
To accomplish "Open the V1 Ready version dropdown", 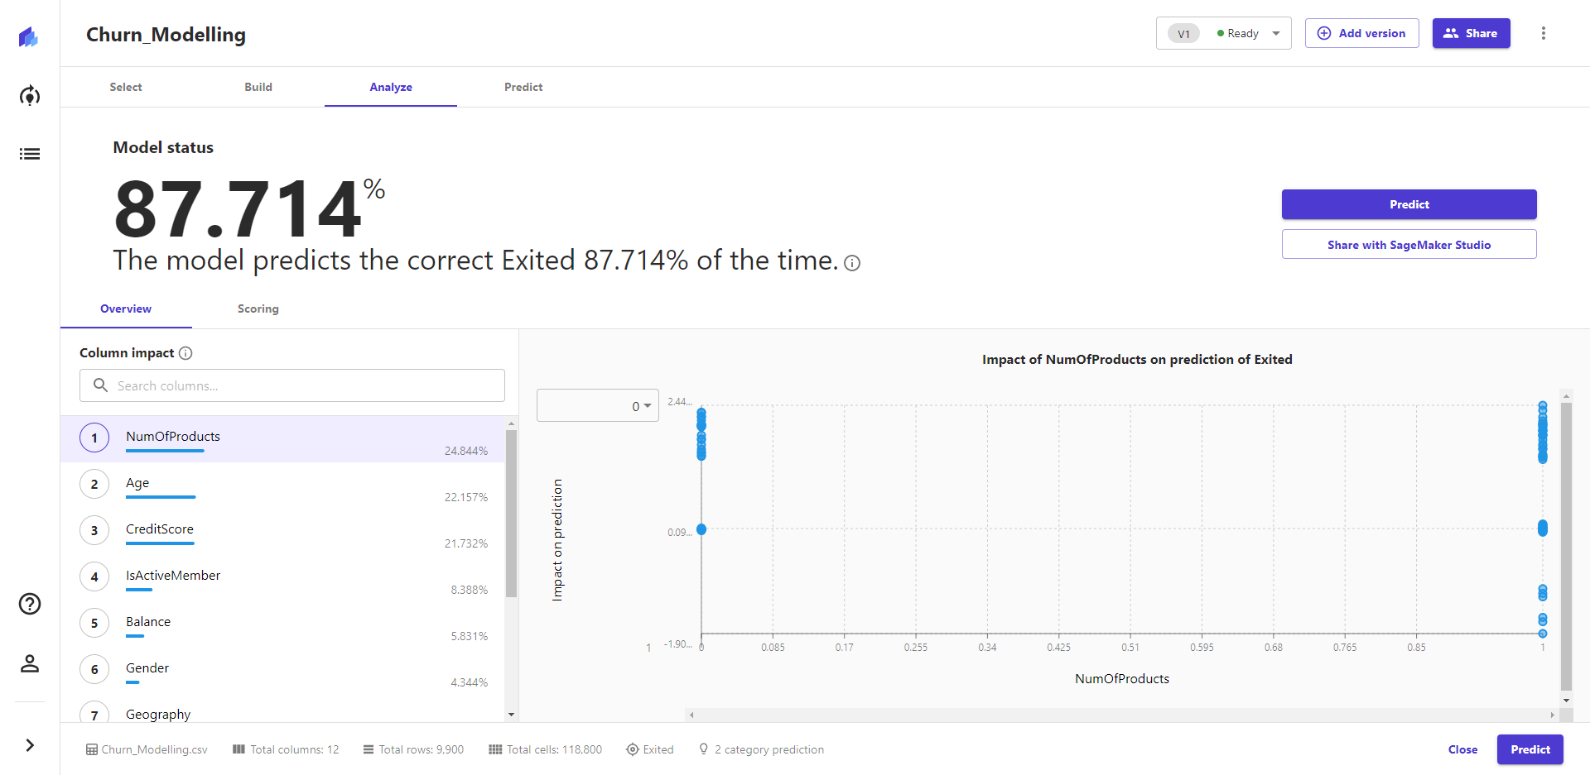I will pos(1223,33).
